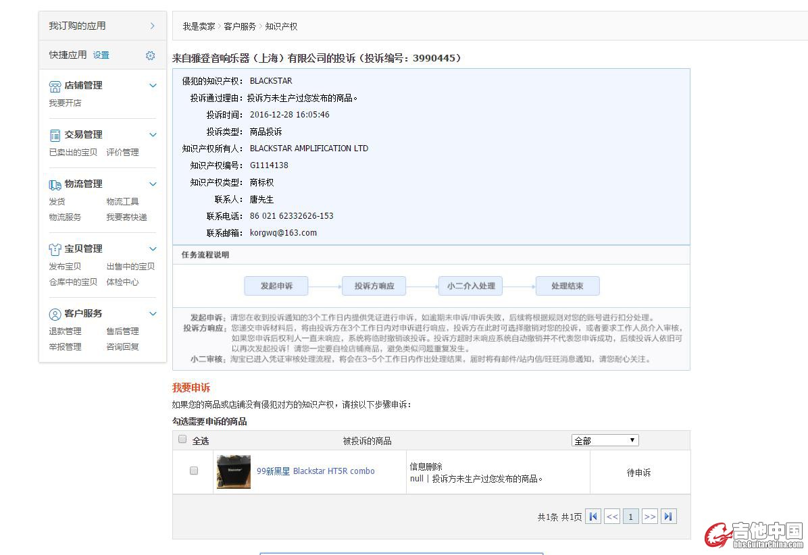Open 售后管理 link
The image size is (808, 555).
[x=123, y=331]
